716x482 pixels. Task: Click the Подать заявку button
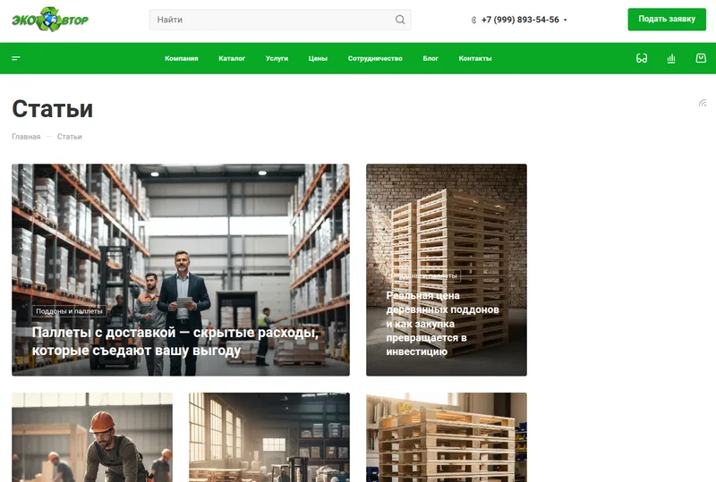coord(667,19)
